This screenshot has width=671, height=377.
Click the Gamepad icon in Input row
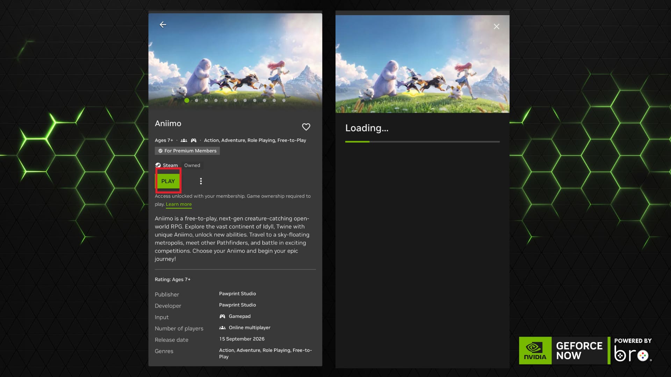(222, 316)
